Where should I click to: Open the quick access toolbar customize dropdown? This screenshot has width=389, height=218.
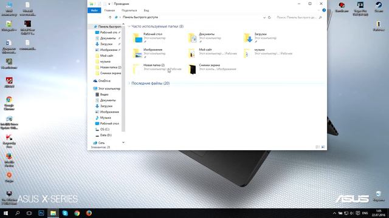click(109, 4)
